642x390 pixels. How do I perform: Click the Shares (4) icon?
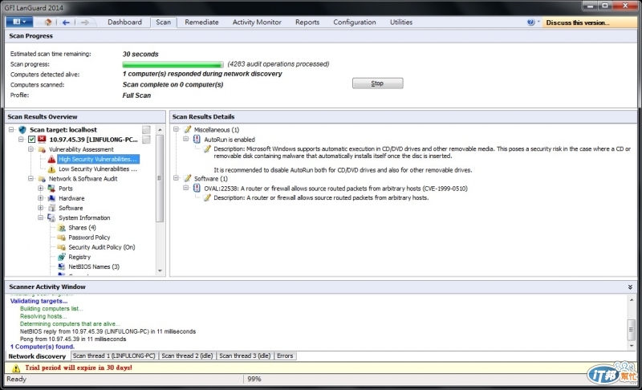pyautogui.click(x=62, y=228)
